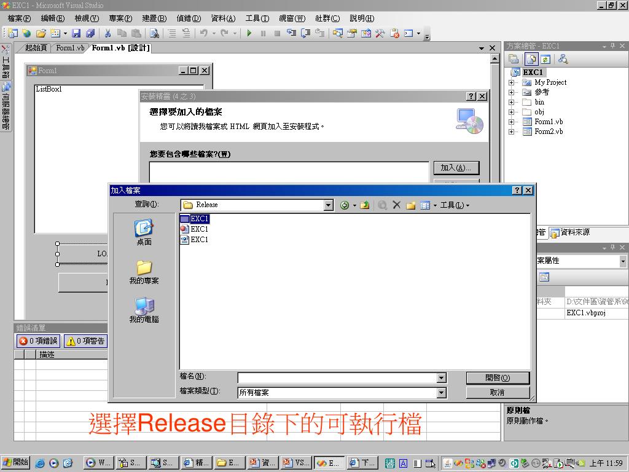This screenshot has width=629, height=472.
Task: Click Undo icon in toolbar
Action: coord(204,33)
